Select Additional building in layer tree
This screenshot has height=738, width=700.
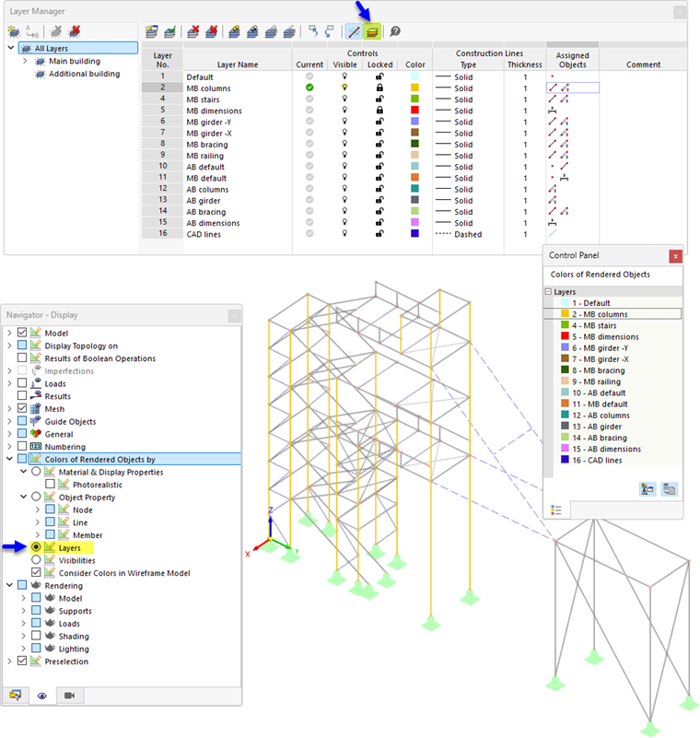84,74
